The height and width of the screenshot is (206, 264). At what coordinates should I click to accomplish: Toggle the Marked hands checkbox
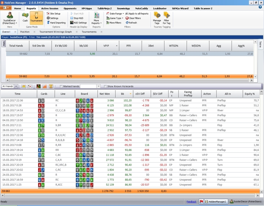(x=61, y=86)
